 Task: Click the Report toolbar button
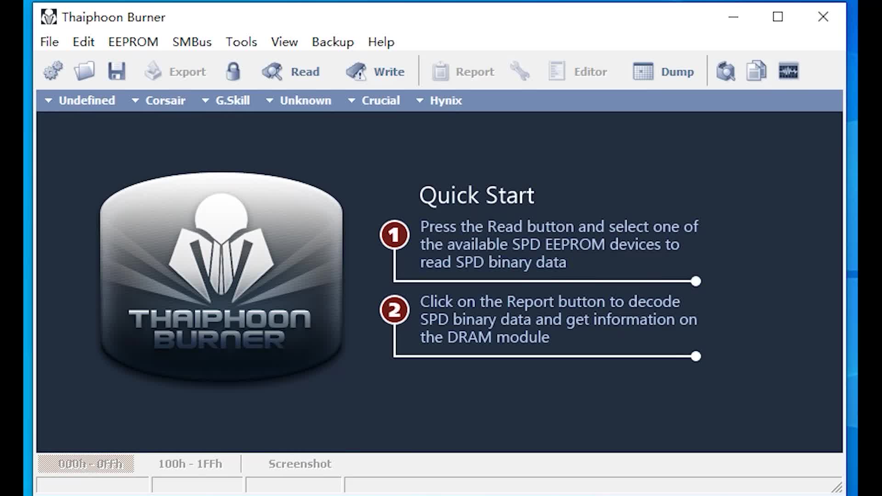(x=463, y=72)
